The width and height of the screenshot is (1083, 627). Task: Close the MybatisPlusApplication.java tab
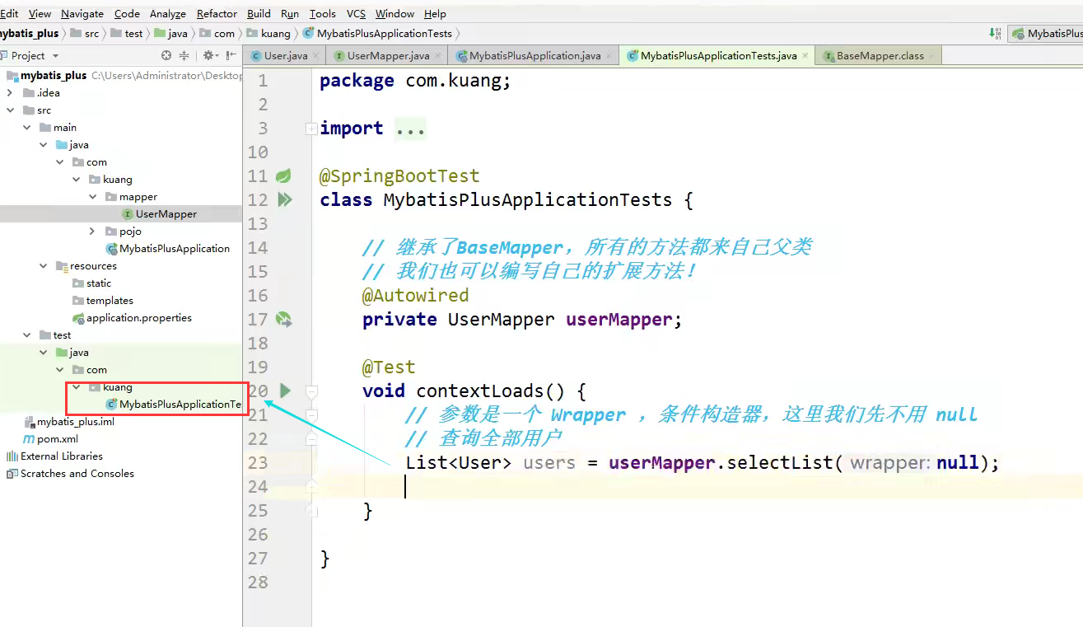[x=609, y=56]
